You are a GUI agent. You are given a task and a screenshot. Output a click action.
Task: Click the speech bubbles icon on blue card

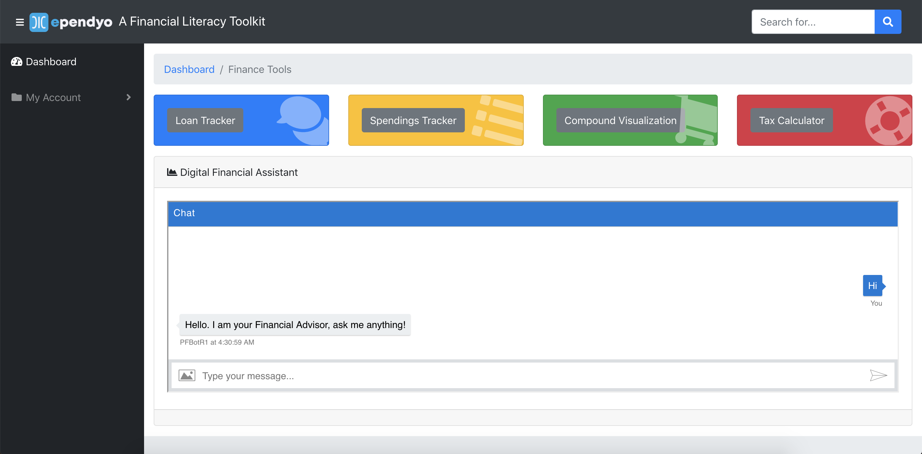tap(303, 120)
